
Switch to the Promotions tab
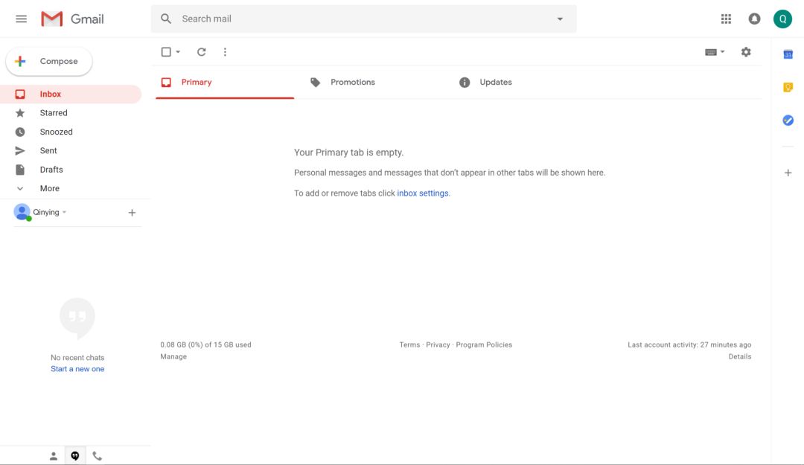click(352, 83)
